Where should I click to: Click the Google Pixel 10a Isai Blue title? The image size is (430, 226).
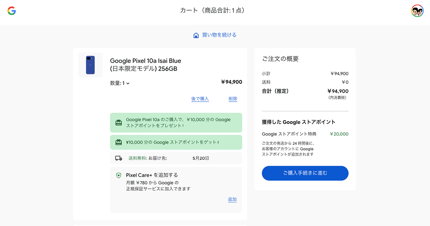tap(145, 65)
